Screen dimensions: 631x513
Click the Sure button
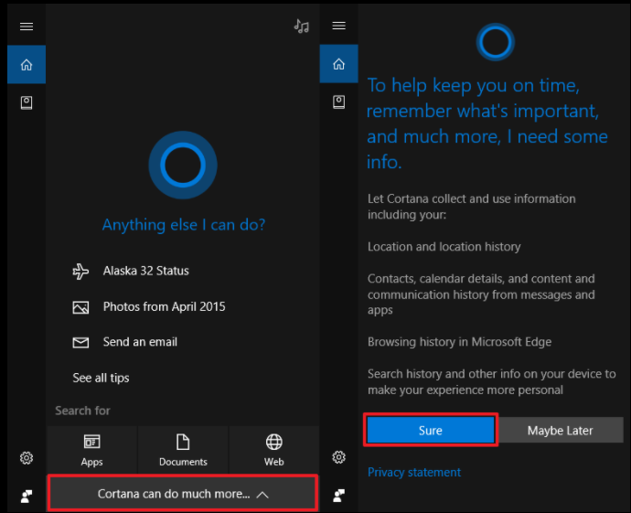pyautogui.click(x=431, y=430)
